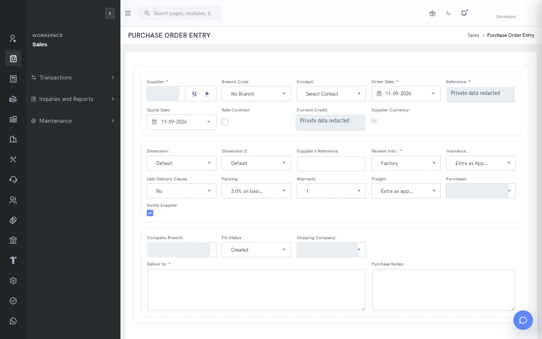Add new supplier with plus icon
542x339 pixels.
point(207,94)
